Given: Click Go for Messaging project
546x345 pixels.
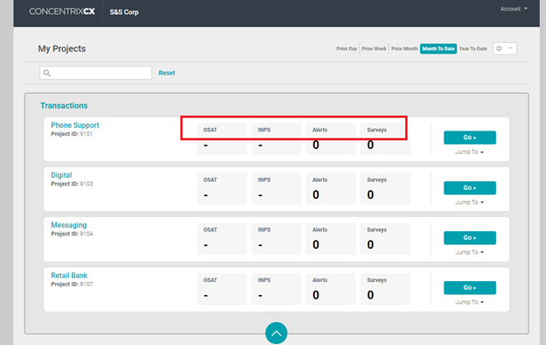Looking at the screenshot, I should (x=469, y=237).
